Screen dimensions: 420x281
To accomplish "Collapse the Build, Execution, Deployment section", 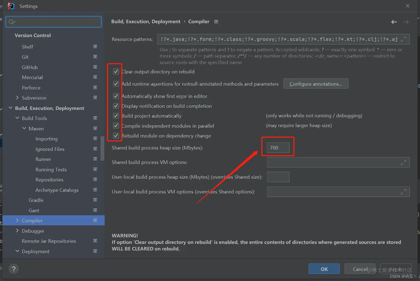I will coord(11,108).
